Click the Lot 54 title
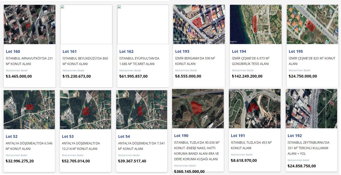Viewport: 341px width, 175px height. pos(124,136)
